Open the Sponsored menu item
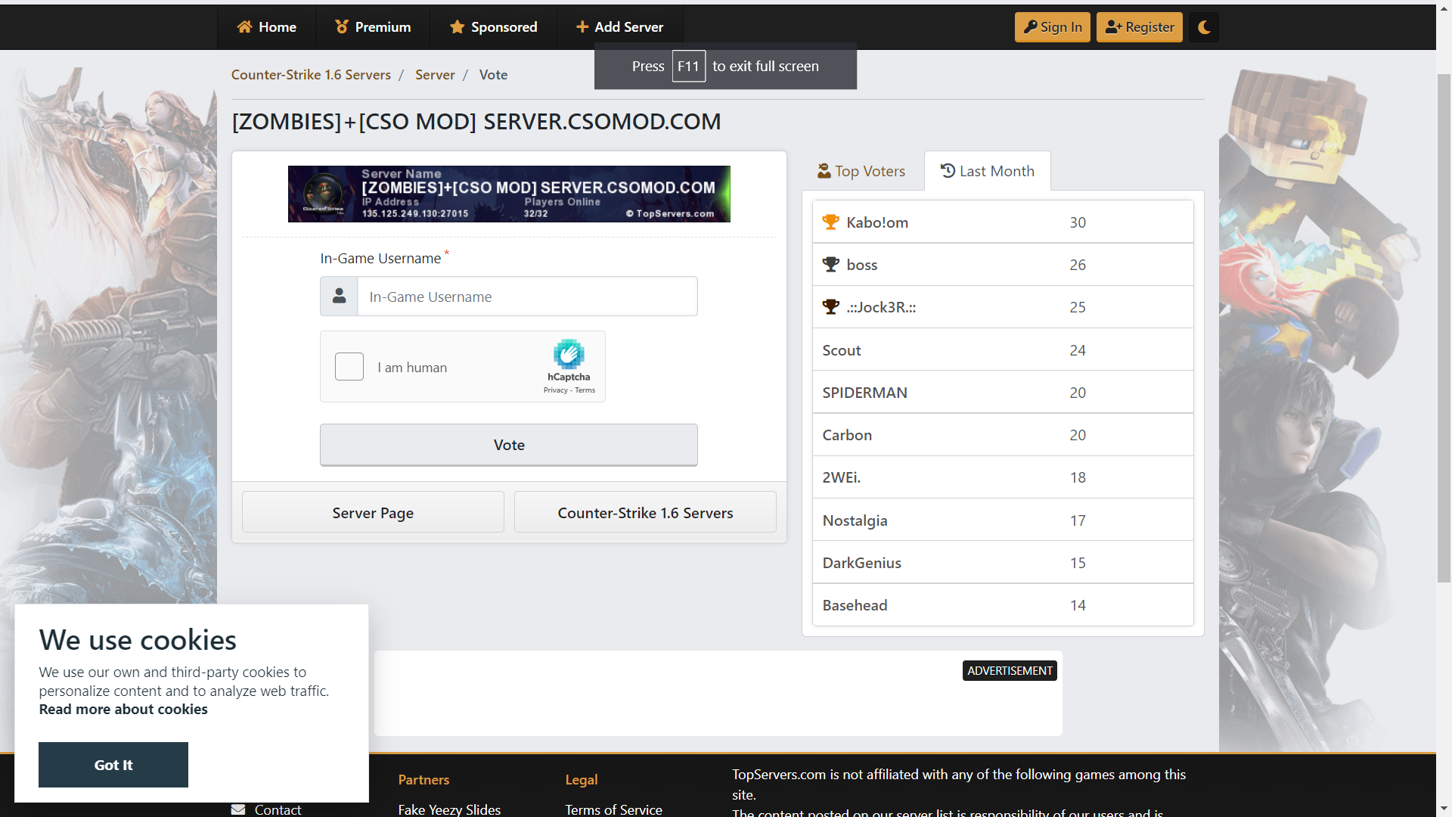The image size is (1452, 817). [x=493, y=27]
